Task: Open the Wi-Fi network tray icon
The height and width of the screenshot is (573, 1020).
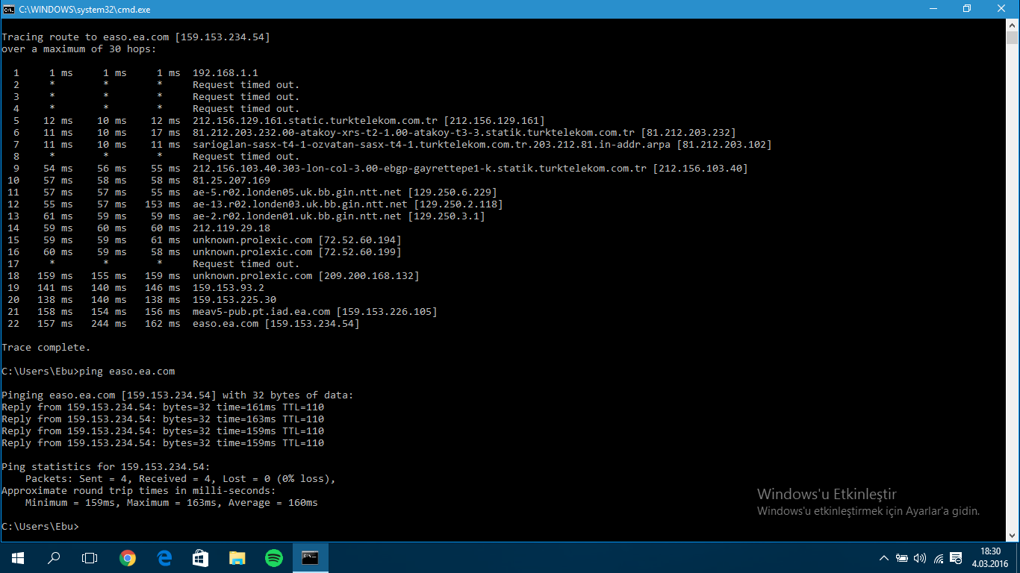Action: tap(938, 558)
